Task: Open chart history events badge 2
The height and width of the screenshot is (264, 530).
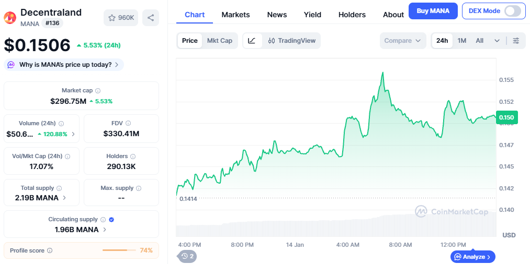Action: tap(188, 256)
